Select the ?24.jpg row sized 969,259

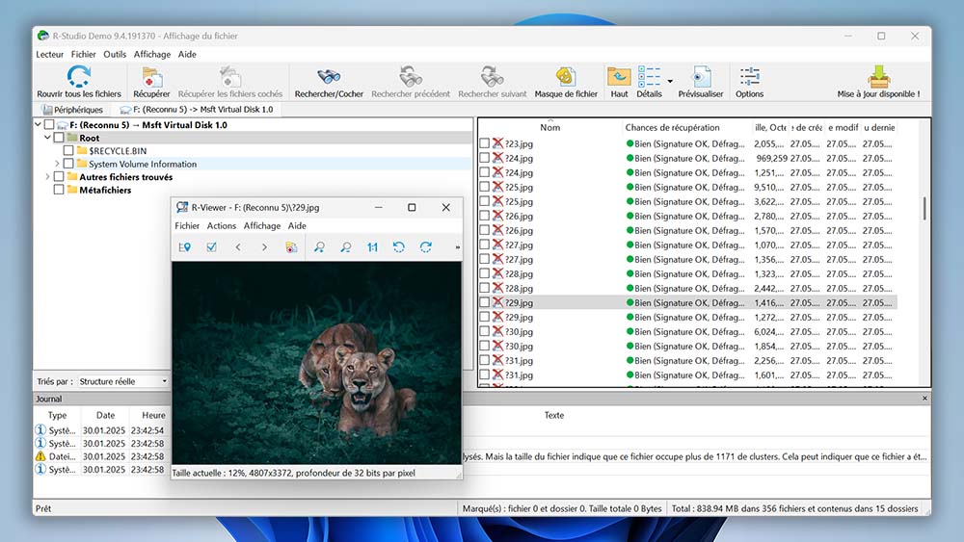(x=687, y=159)
